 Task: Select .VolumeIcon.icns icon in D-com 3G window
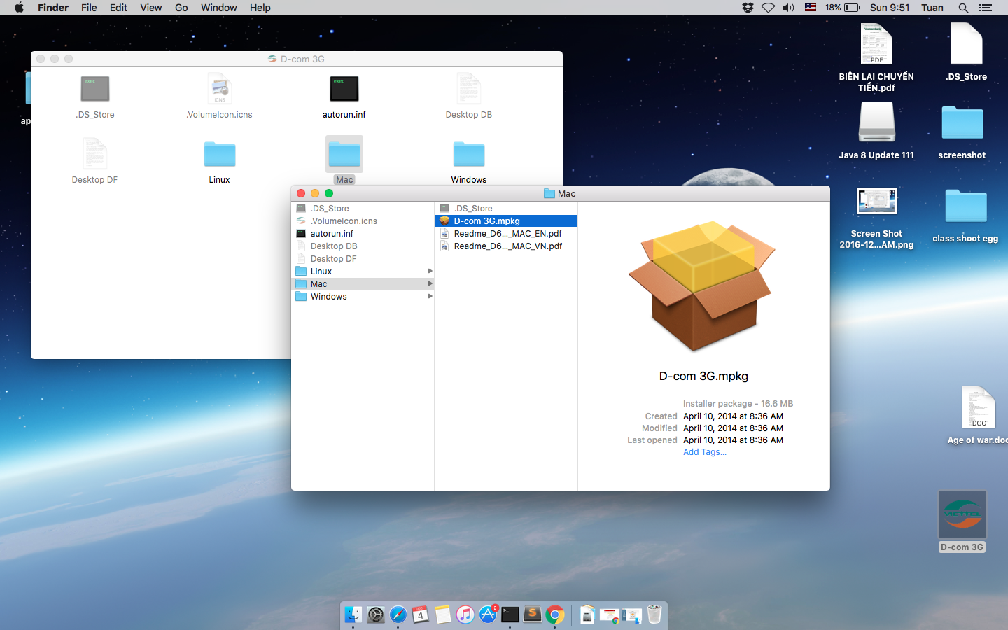(220, 89)
